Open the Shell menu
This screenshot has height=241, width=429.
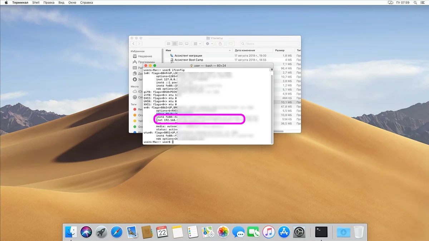[x=36, y=2]
